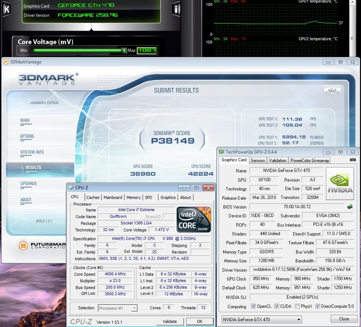Click the Bus Speed value 200.0 MHz
The height and width of the screenshot is (327, 361).
coord(115,288)
